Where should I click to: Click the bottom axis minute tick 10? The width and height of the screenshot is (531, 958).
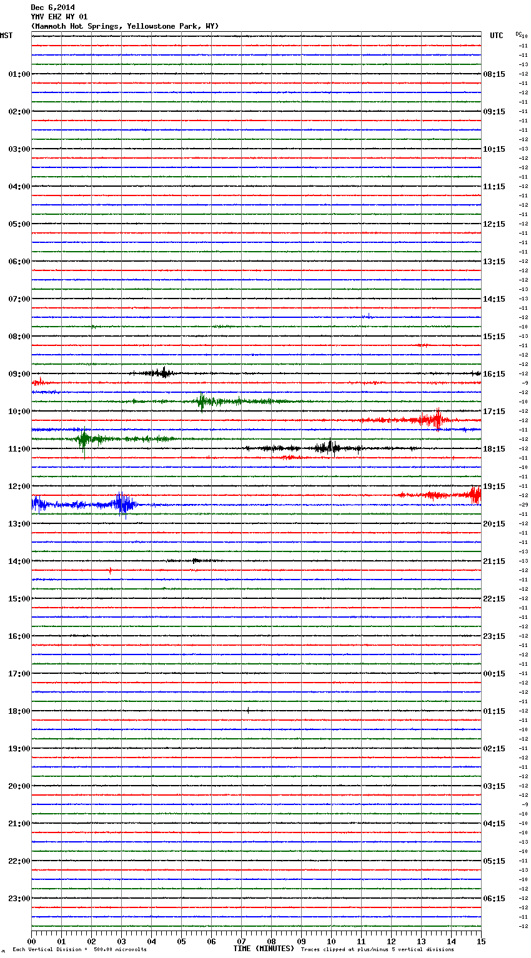[x=331, y=941]
